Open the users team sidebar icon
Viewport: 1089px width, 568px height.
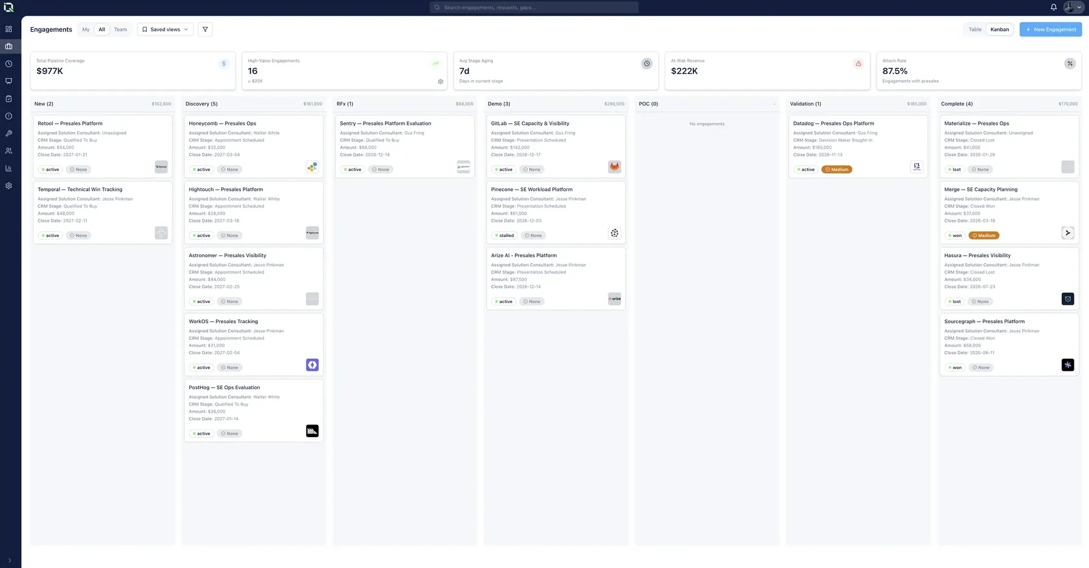8,151
